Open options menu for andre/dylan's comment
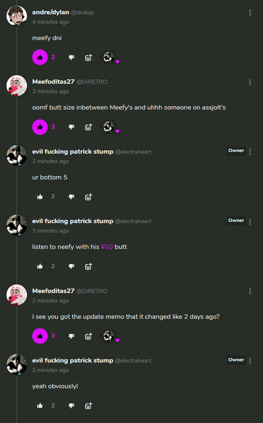 (250, 13)
